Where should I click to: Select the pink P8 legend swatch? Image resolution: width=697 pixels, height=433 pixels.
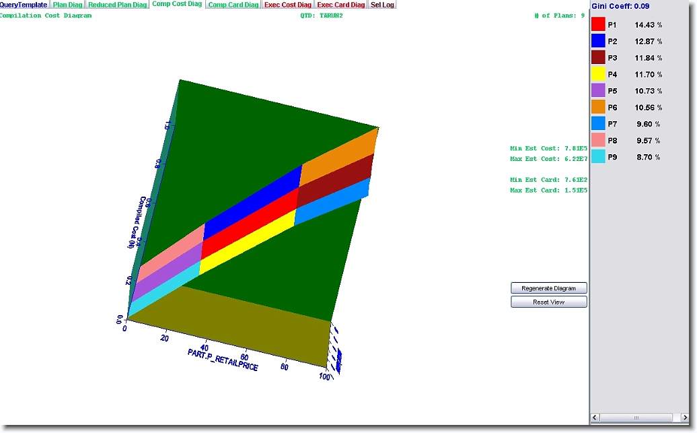pyautogui.click(x=598, y=140)
